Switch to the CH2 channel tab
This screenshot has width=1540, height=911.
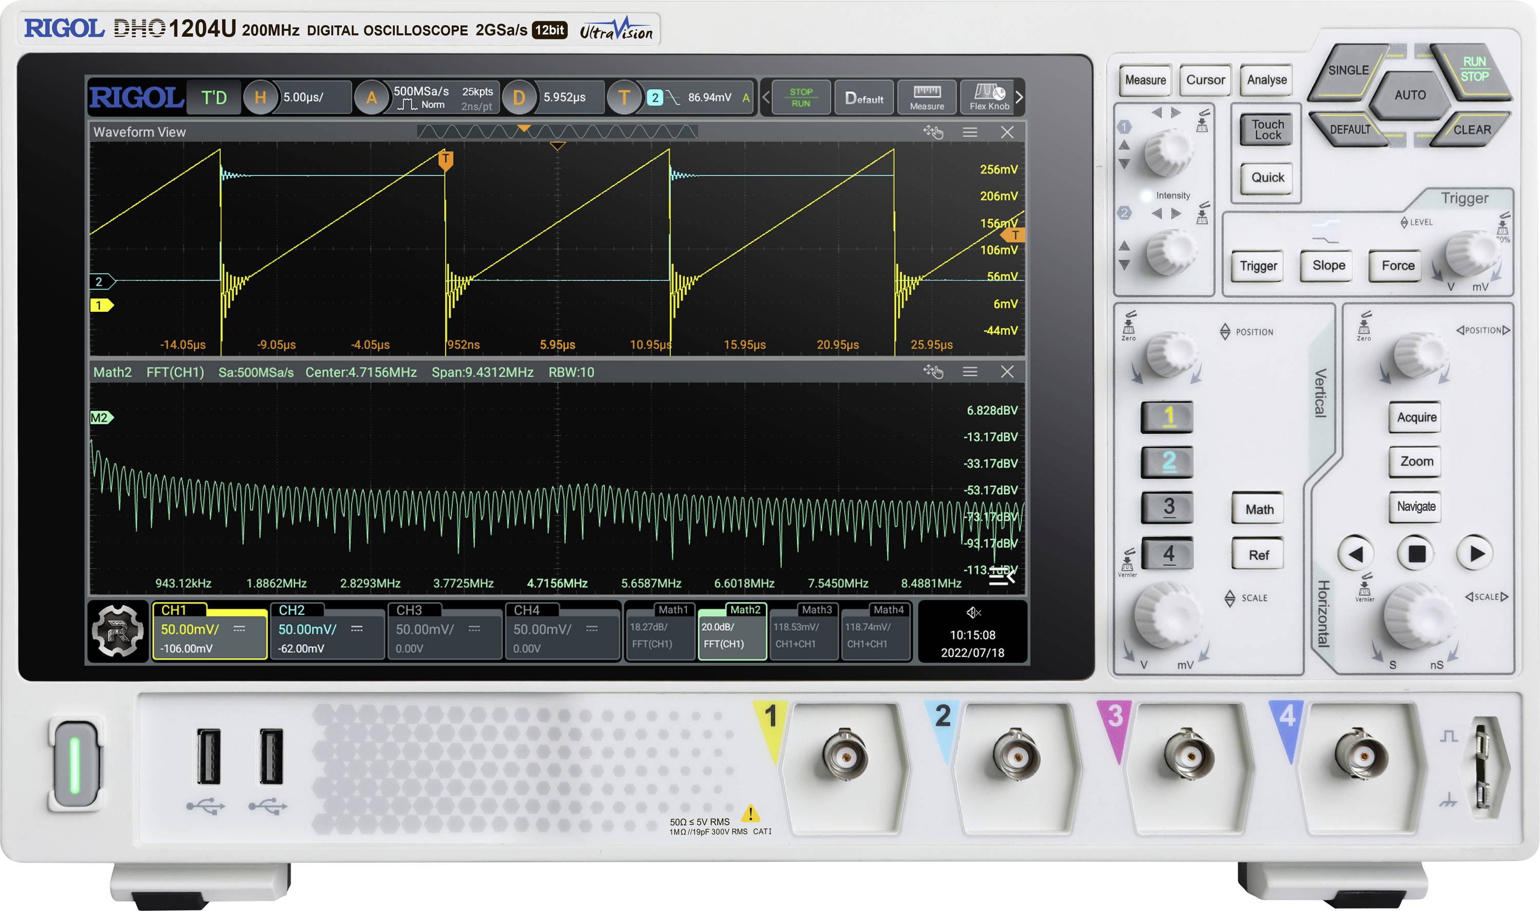click(327, 633)
